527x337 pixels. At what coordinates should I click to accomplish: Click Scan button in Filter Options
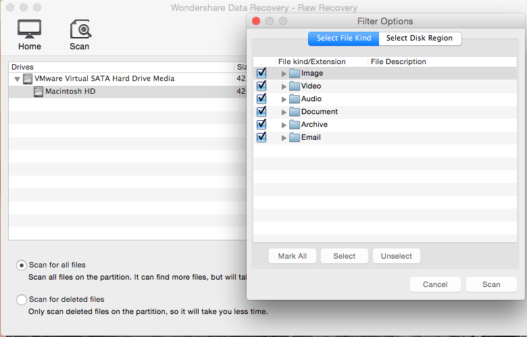pos(491,284)
